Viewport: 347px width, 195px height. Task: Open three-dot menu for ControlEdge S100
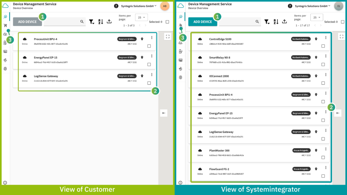326,38
